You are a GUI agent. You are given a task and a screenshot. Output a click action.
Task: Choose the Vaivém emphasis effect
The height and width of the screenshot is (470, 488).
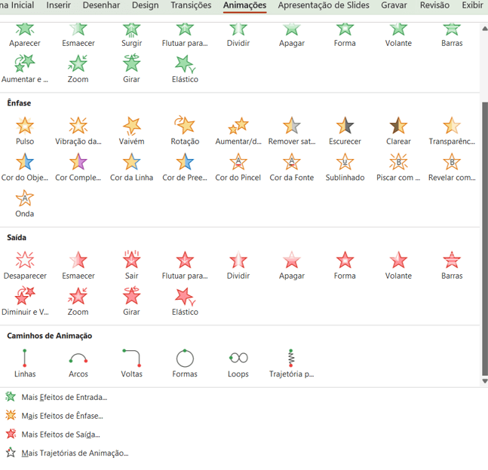point(132,131)
